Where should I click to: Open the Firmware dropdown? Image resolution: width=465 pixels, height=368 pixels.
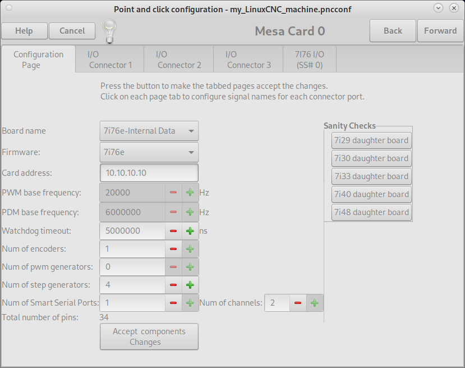[x=149, y=152]
